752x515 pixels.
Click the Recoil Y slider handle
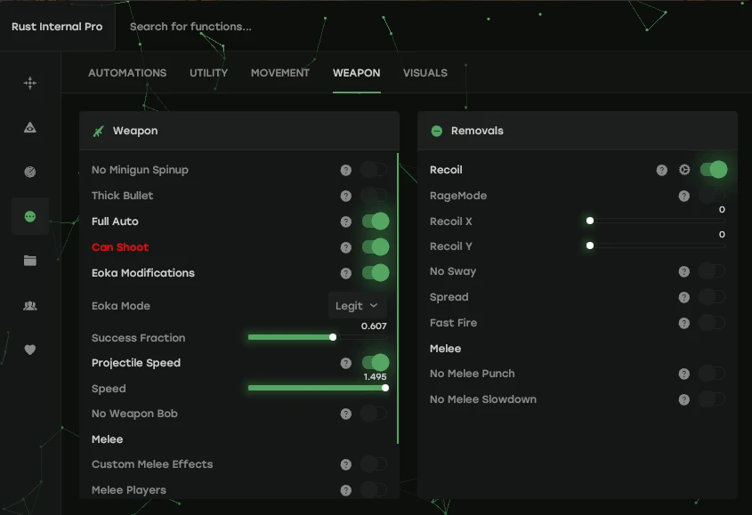click(x=590, y=245)
